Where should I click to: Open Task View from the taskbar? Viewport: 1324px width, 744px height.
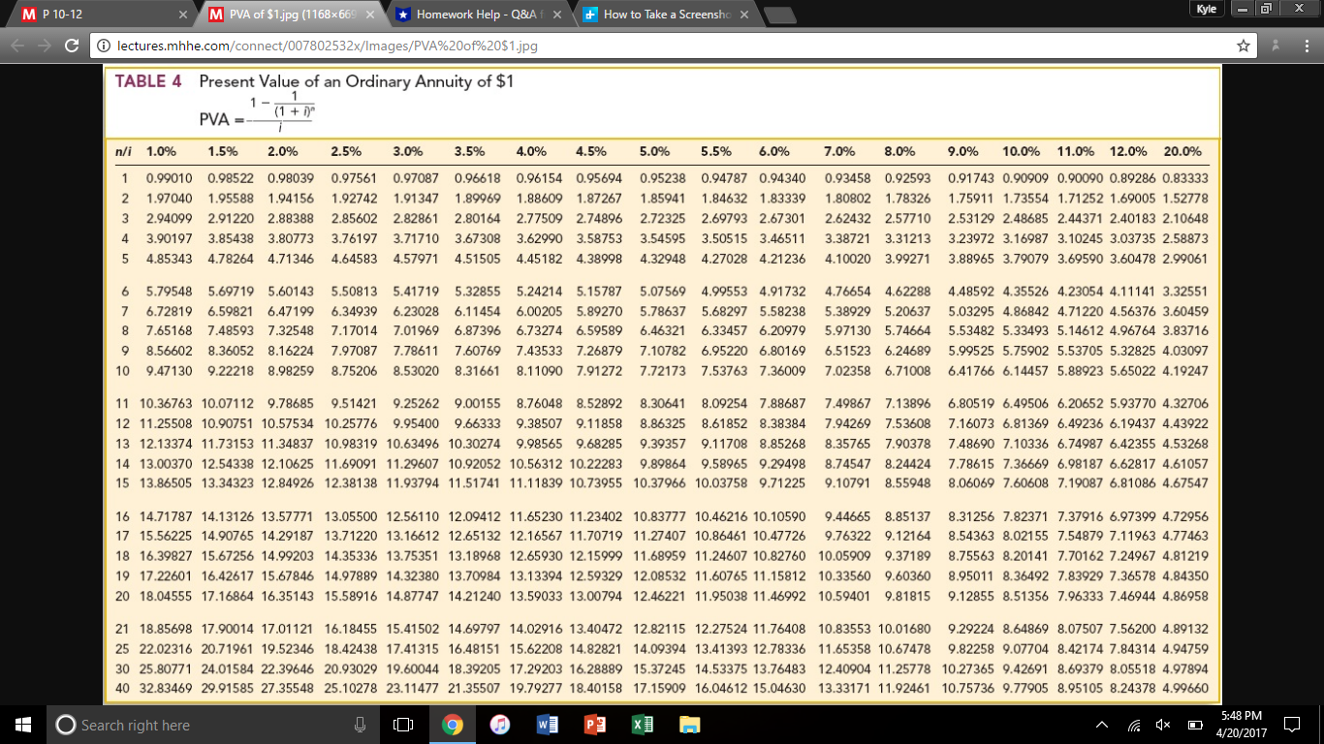click(x=402, y=725)
